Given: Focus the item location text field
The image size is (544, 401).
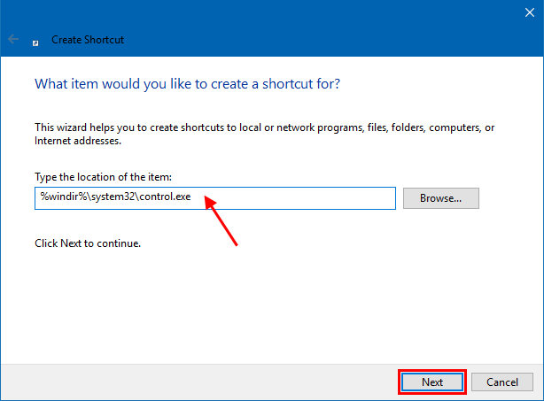Looking at the screenshot, I should click(215, 198).
